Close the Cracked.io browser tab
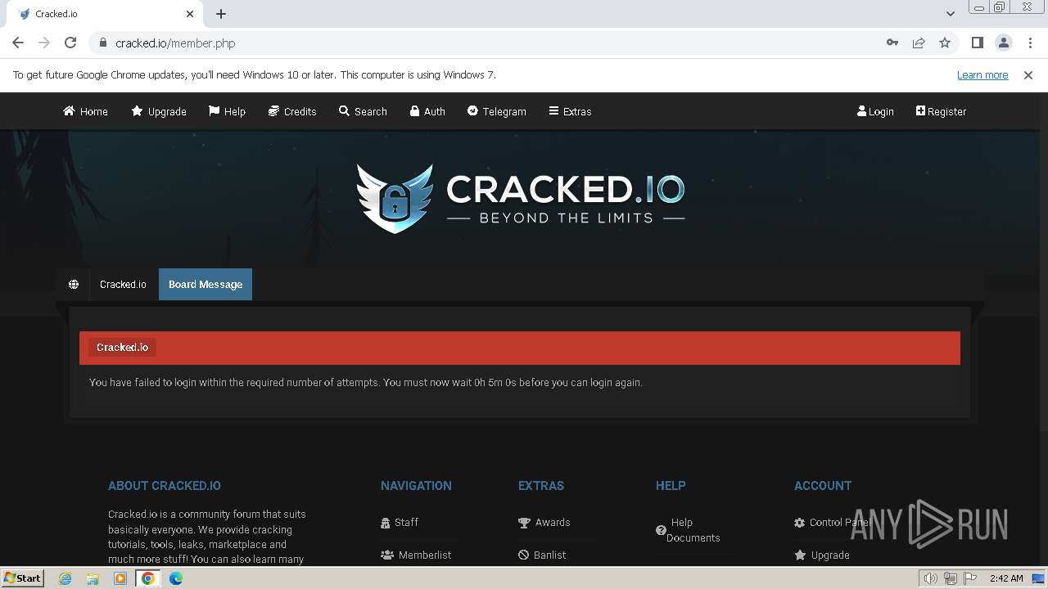The image size is (1048, 589). click(190, 14)
